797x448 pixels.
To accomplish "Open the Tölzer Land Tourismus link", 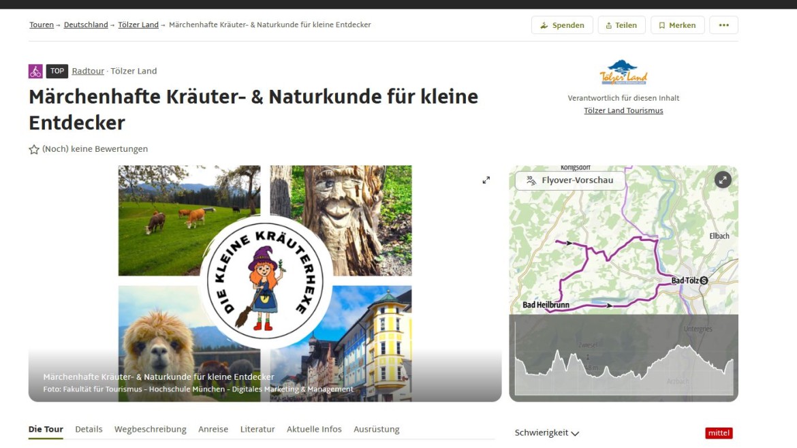I will pos(623,110).
